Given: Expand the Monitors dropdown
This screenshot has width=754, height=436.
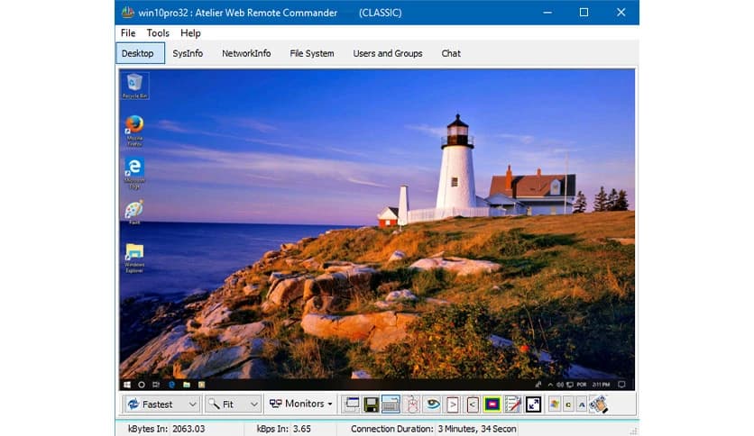Looking at the screenshot, I should click(301, 404).
